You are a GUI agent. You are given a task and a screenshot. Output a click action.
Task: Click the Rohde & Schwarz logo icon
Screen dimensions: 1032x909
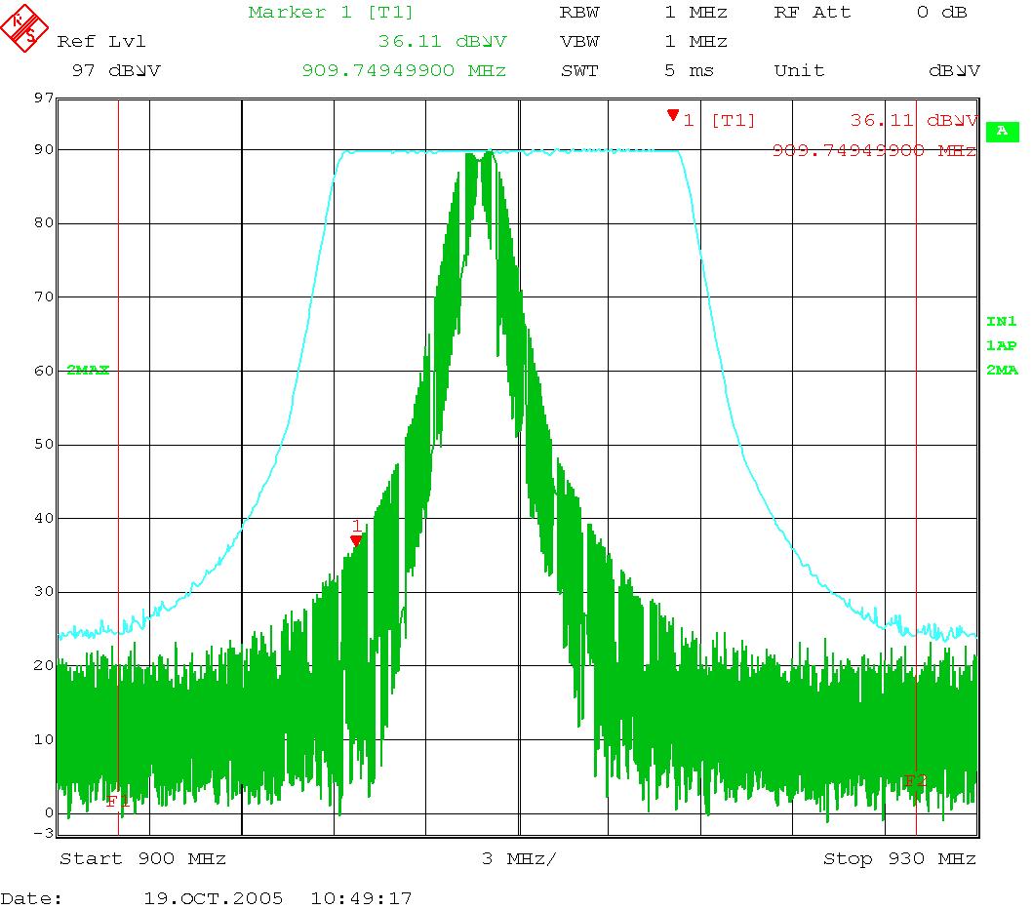(x=24, y=26)
